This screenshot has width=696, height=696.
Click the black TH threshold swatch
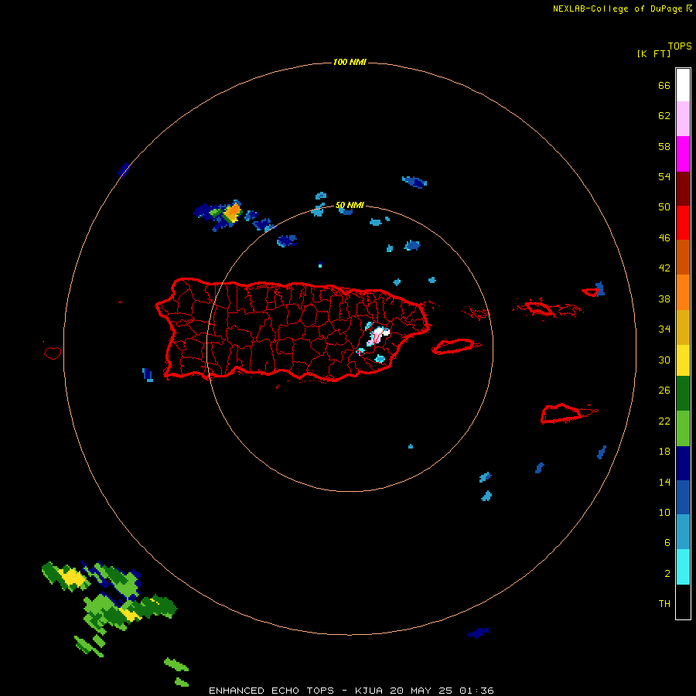(683, 602)
